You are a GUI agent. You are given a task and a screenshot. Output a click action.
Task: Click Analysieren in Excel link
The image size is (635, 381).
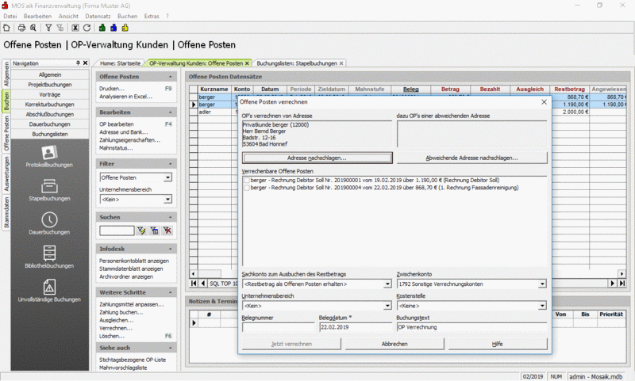(x=125, y=97)
